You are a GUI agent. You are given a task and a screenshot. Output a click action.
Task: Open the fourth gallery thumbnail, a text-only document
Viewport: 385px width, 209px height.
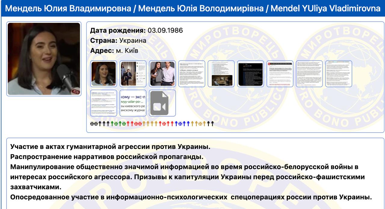point(192,74)
